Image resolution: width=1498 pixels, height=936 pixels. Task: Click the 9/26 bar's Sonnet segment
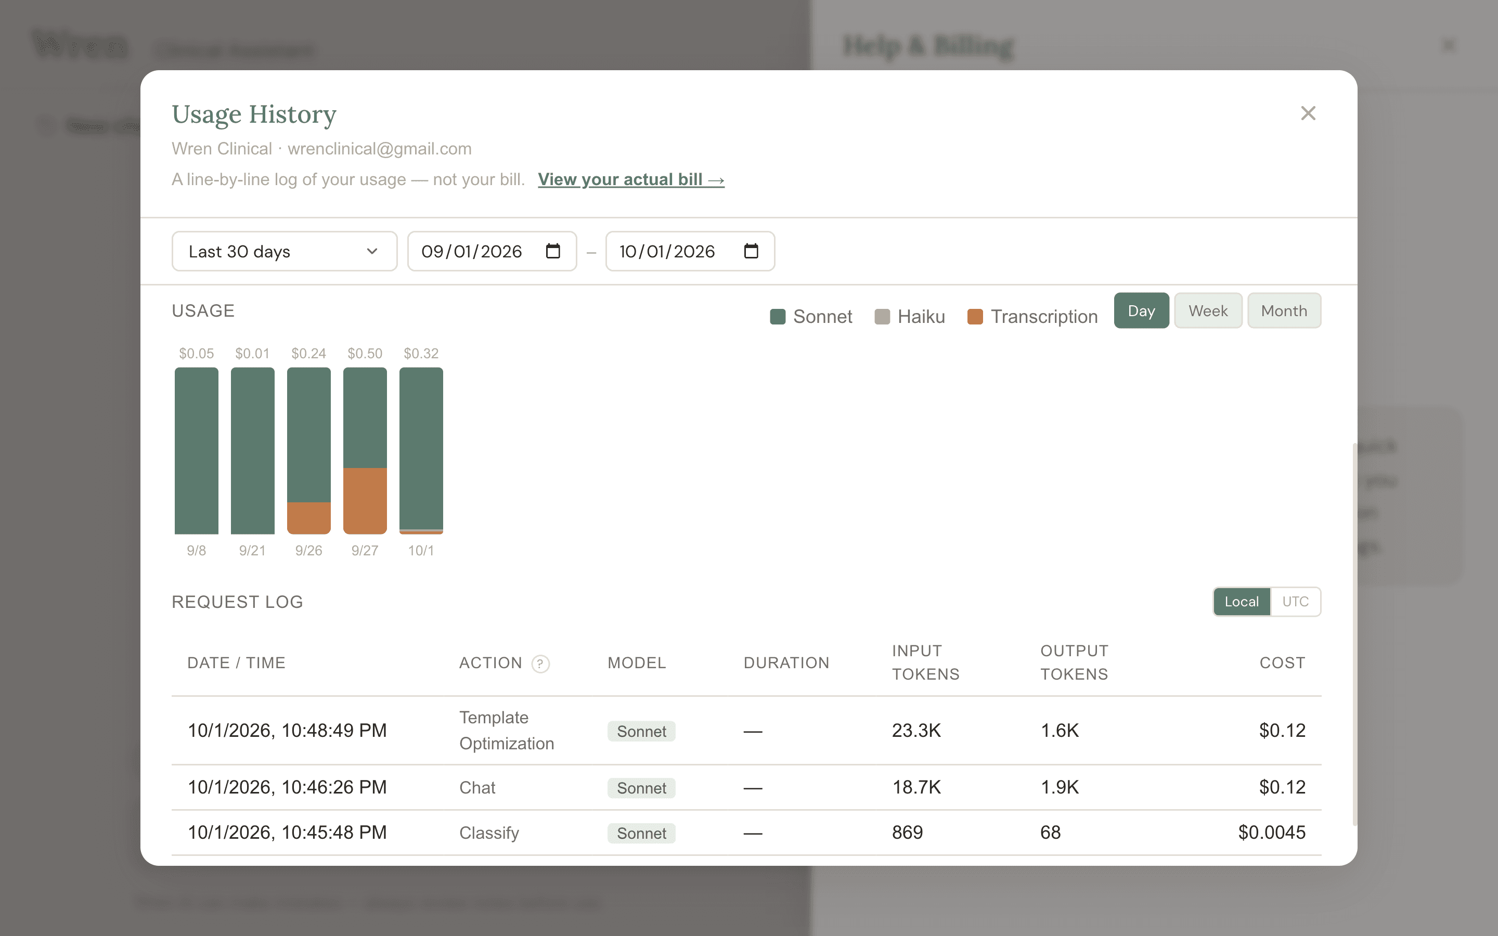point(309,435)
